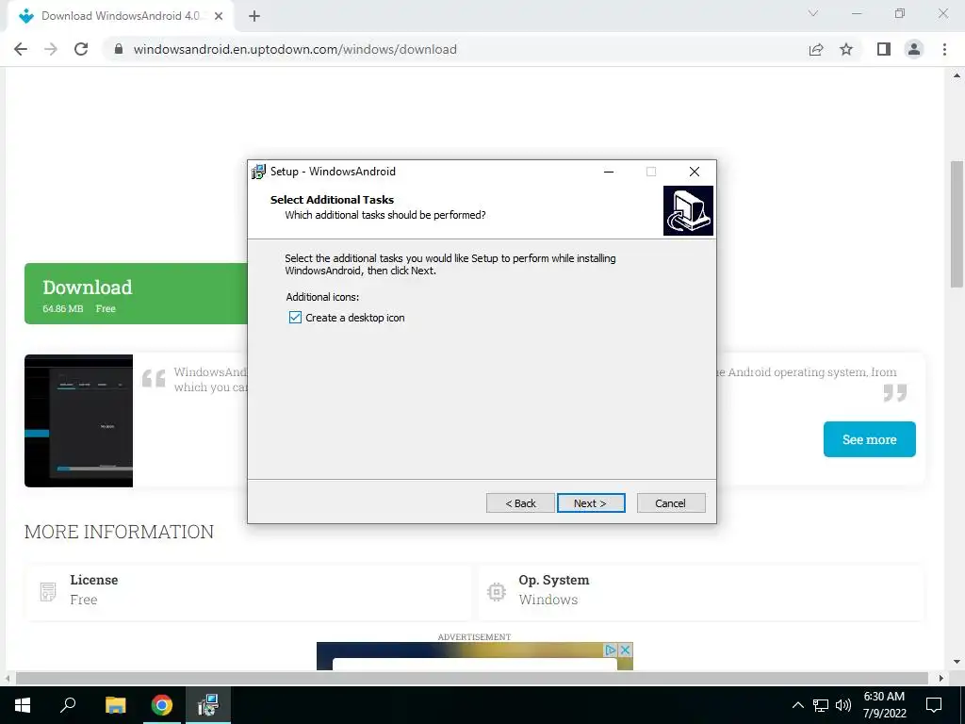The width and height of the screenshot is (965, 724).
Task: Click the address bar URL
Action: point(295,49)
